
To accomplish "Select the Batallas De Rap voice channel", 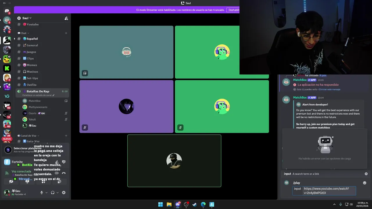I will pos(42,93).
